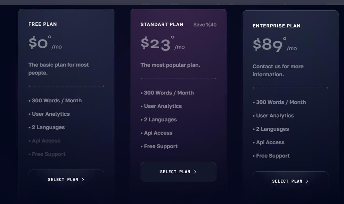Click "Contact us for more information." text
This screenshot has height=204, width=344.
tap(278, 71)
